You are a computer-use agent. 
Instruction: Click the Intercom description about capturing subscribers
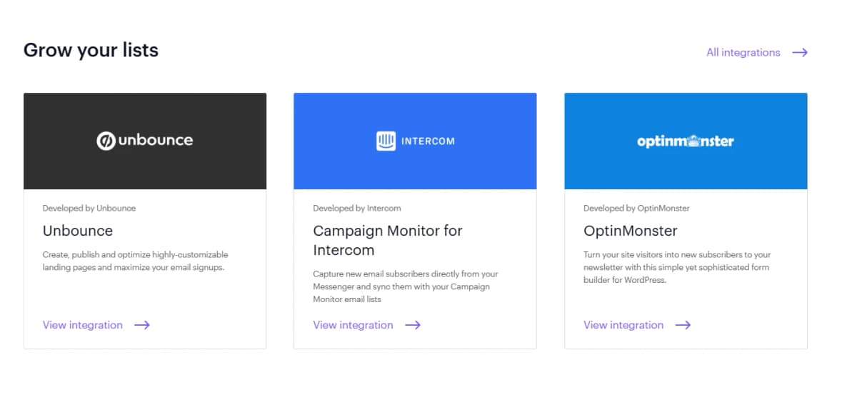click(406, 286)
